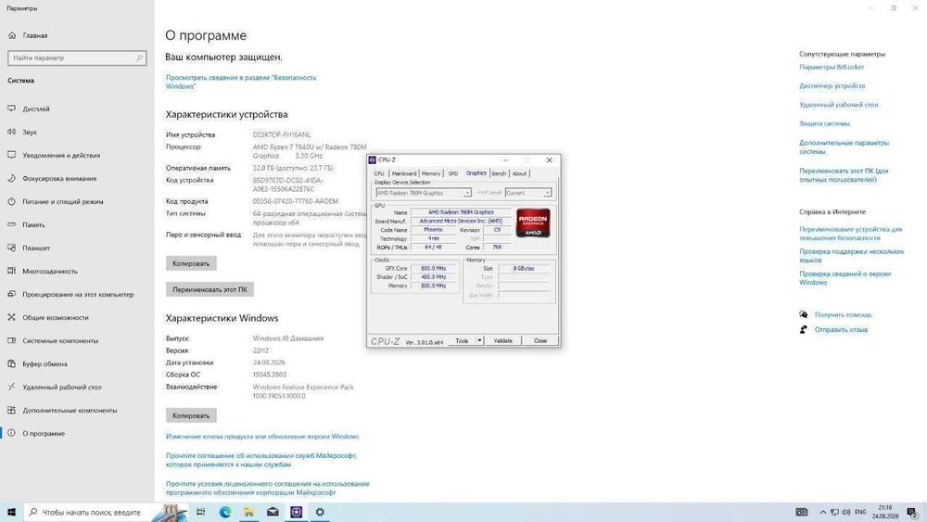This screenshot has height=522, width=927.
Task: Open условия лицензионного соглашения link
Action: (x=267, y=488)
